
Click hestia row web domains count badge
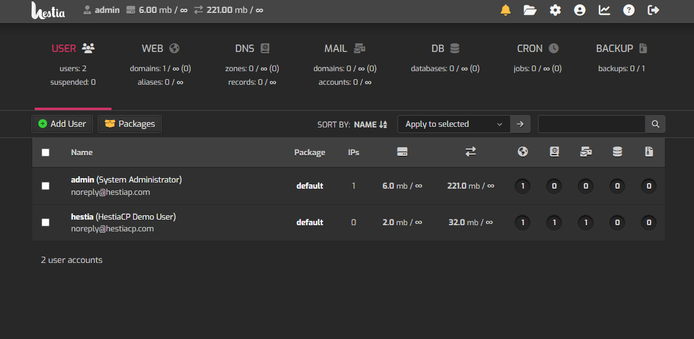[x=523, y=223]
